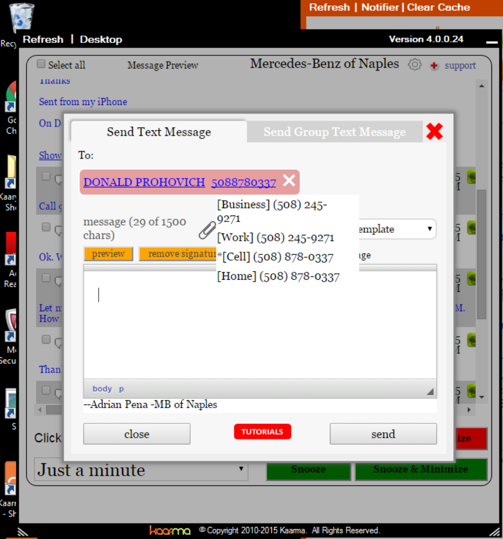The image size is (503, 539).
Task: Click the '--Adrian Pena -MB of Naples' signature
Action: click(x=150, y=404)
